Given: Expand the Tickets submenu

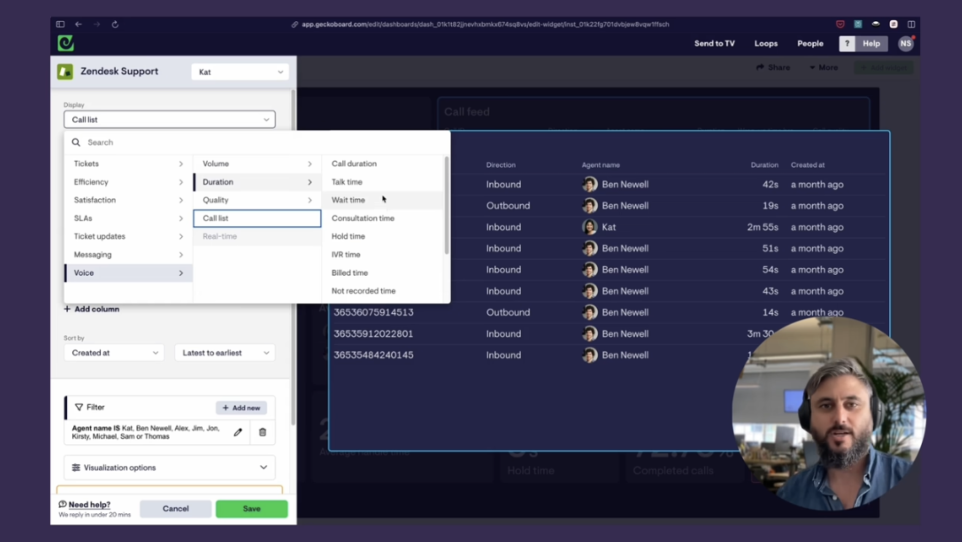Looking at the screenshot, I should pyautogui.click(x=128, y=164).
